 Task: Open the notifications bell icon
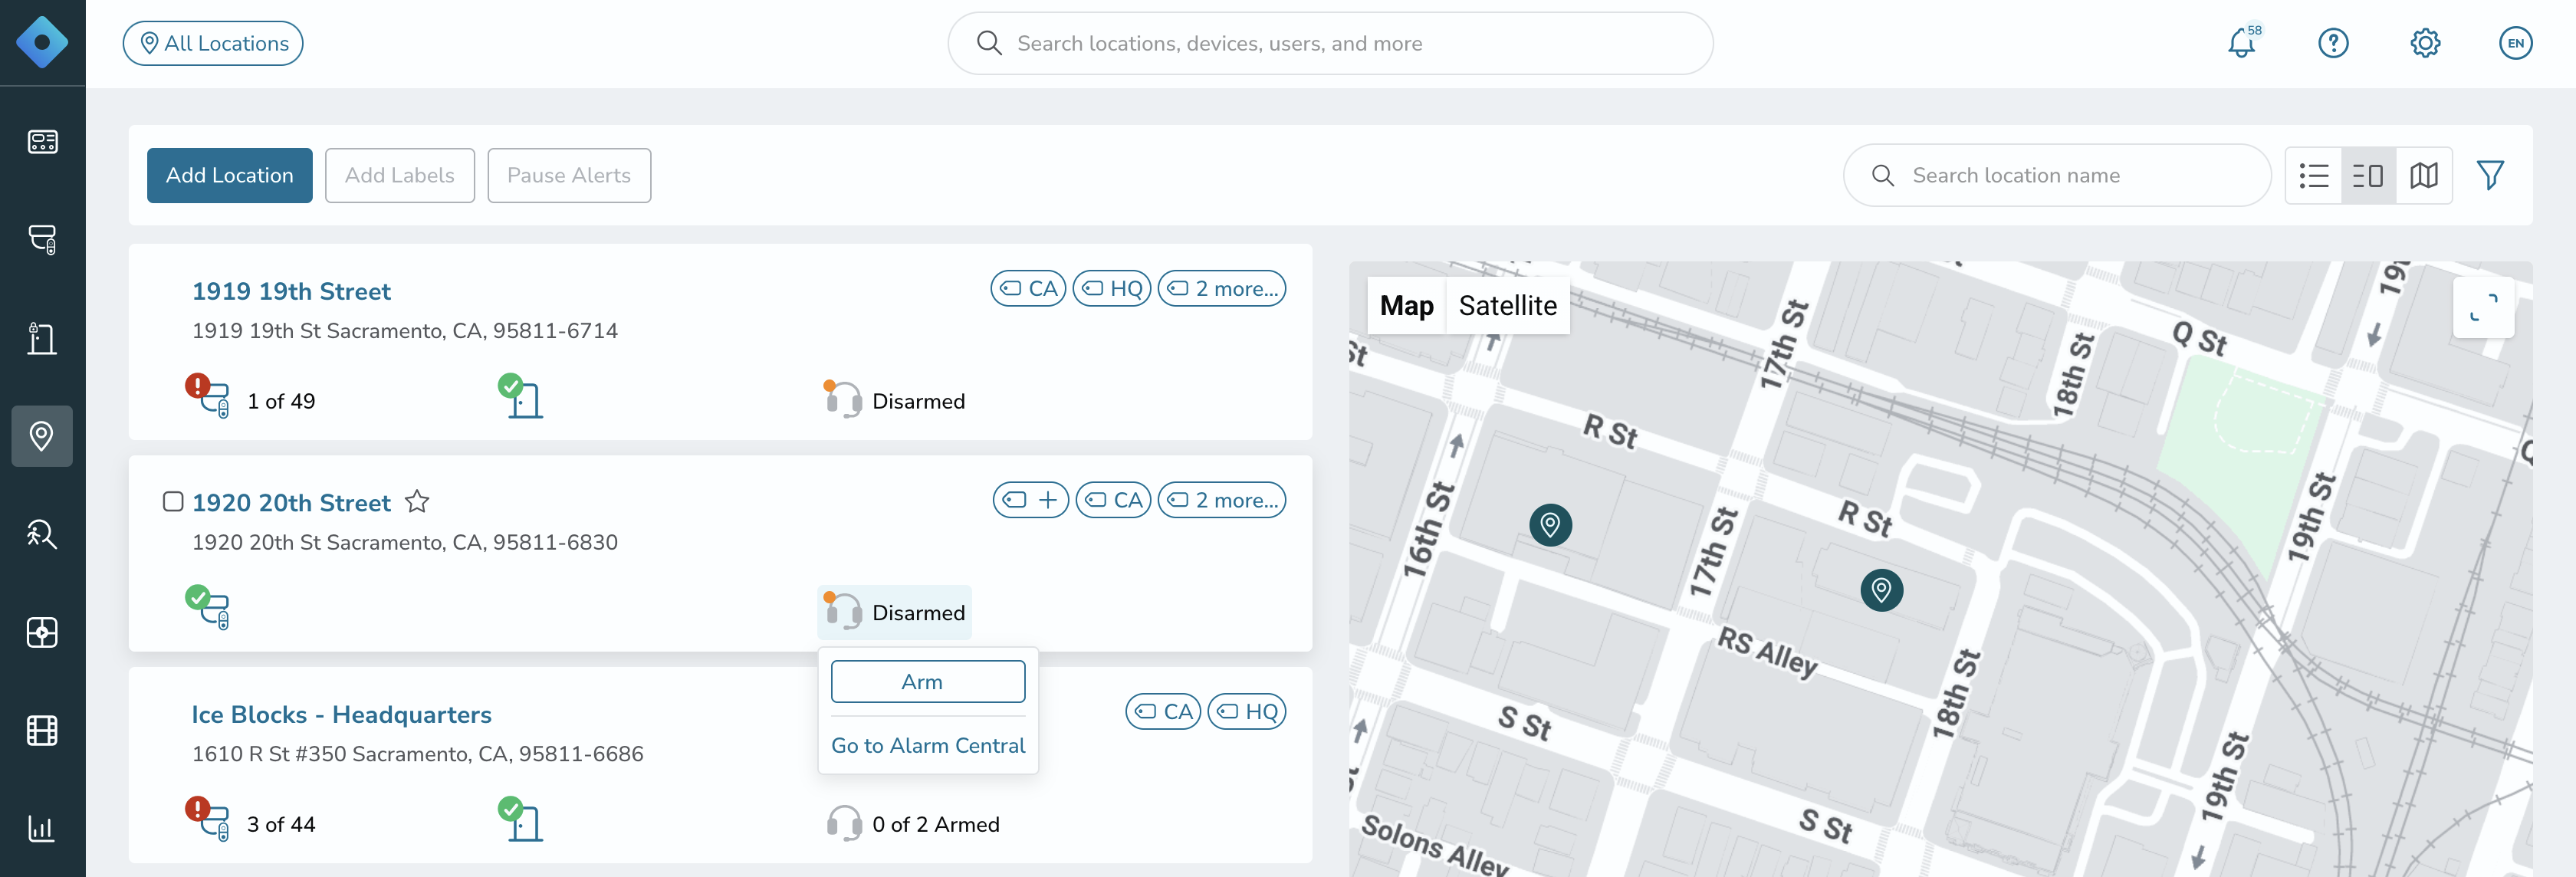click(x=2241, y=43)
